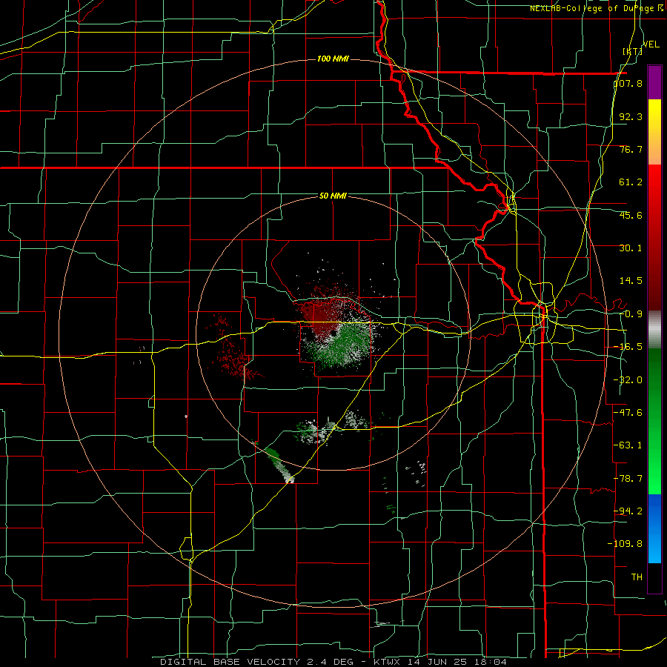667x667 pixels.
Task: Pick the gray near-zero segment of the color bar
Action: [x=654, y=330]
